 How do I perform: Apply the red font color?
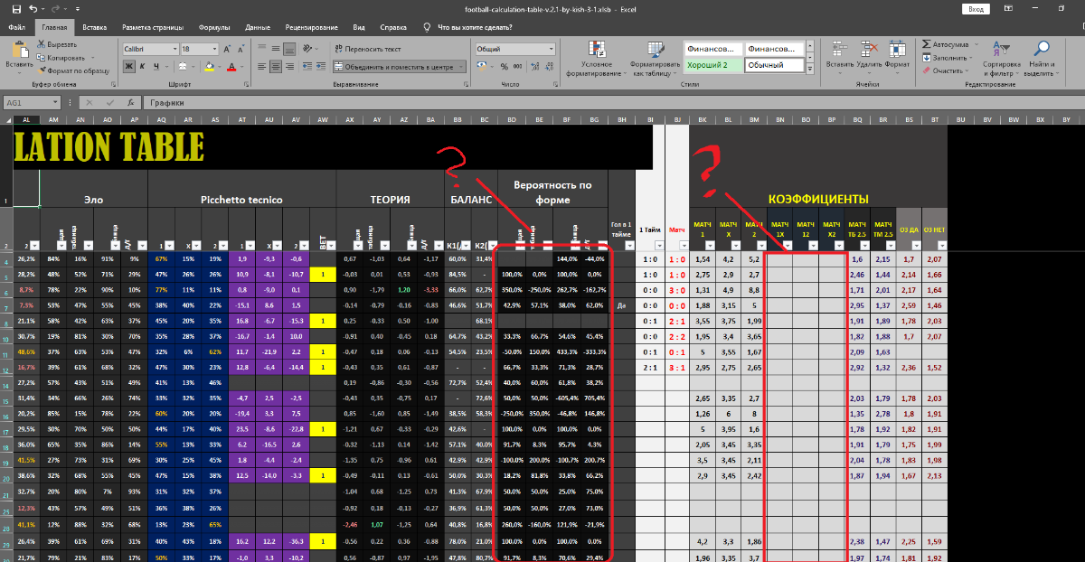tap(232, 66)
